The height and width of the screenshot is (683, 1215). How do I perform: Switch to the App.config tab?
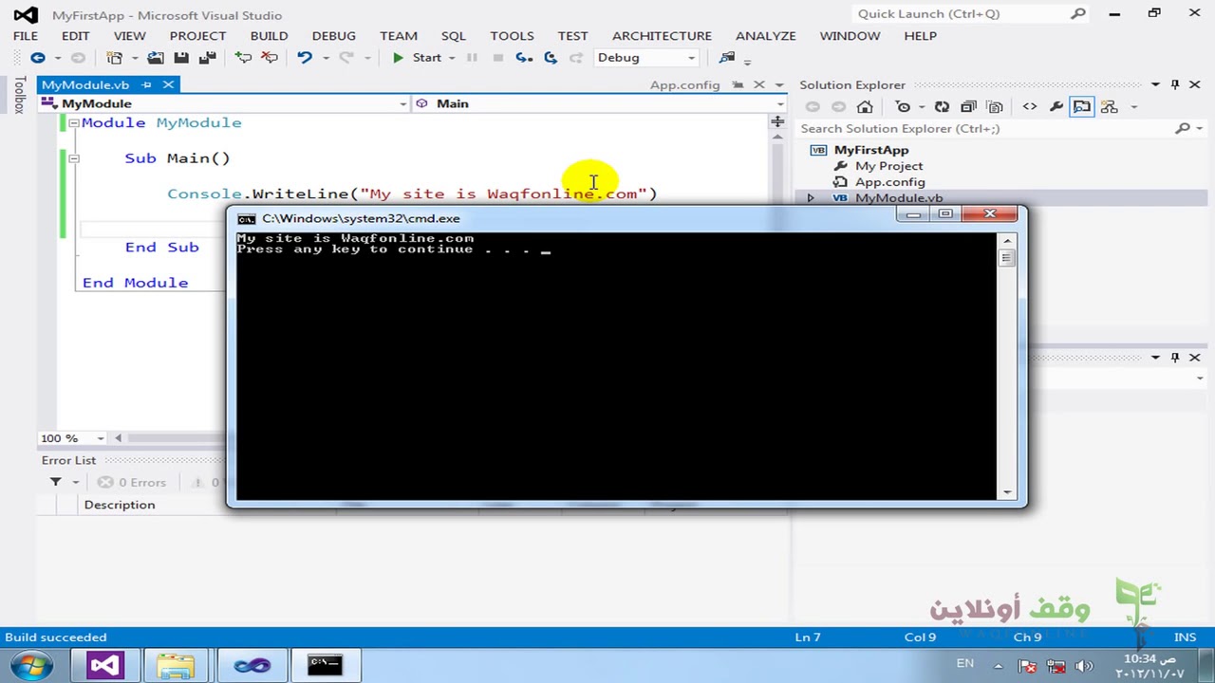[x=684, y=84]
